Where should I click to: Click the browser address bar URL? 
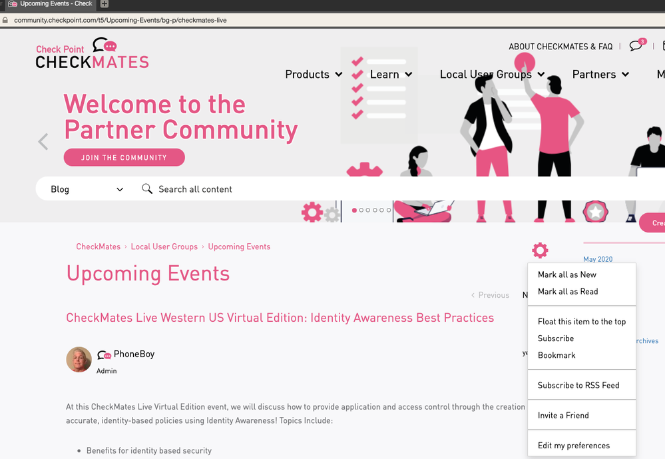[120, 20]
